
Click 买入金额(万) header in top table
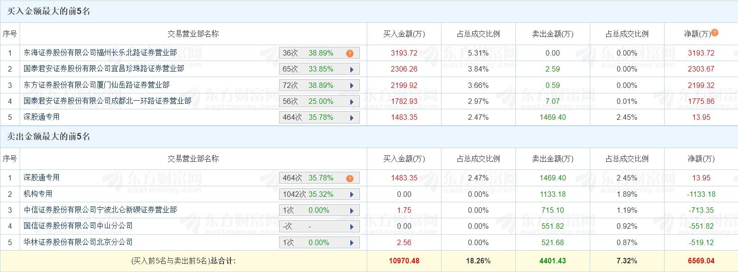[404, 34]
